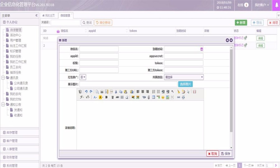Open font family dropdown in editor
The width and height of the screenshot is (280, 168).
(x=82, y=97)
